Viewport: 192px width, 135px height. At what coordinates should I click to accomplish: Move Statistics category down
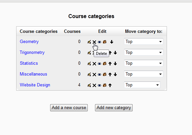point(115,63)
